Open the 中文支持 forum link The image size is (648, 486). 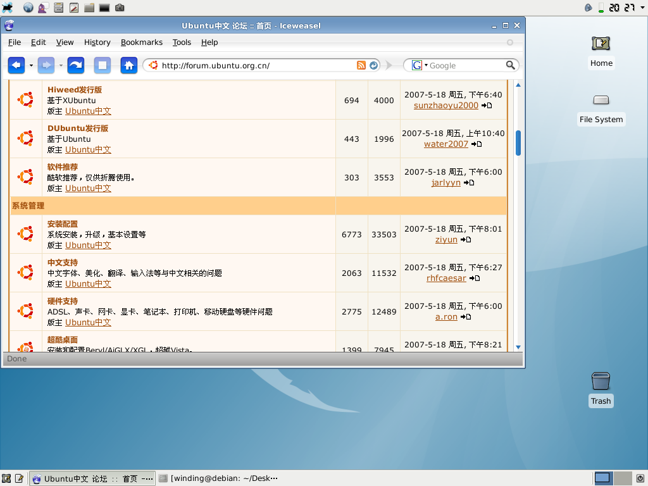(63, 263)
